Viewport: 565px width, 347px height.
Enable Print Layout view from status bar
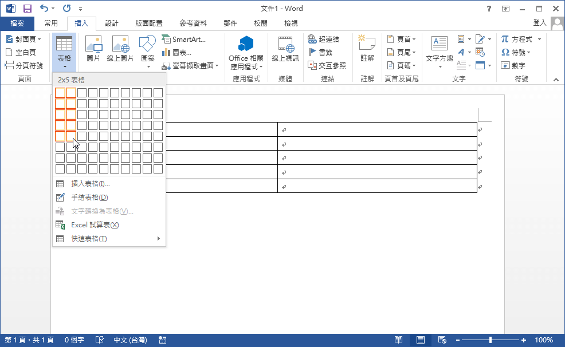pos(421,340)
